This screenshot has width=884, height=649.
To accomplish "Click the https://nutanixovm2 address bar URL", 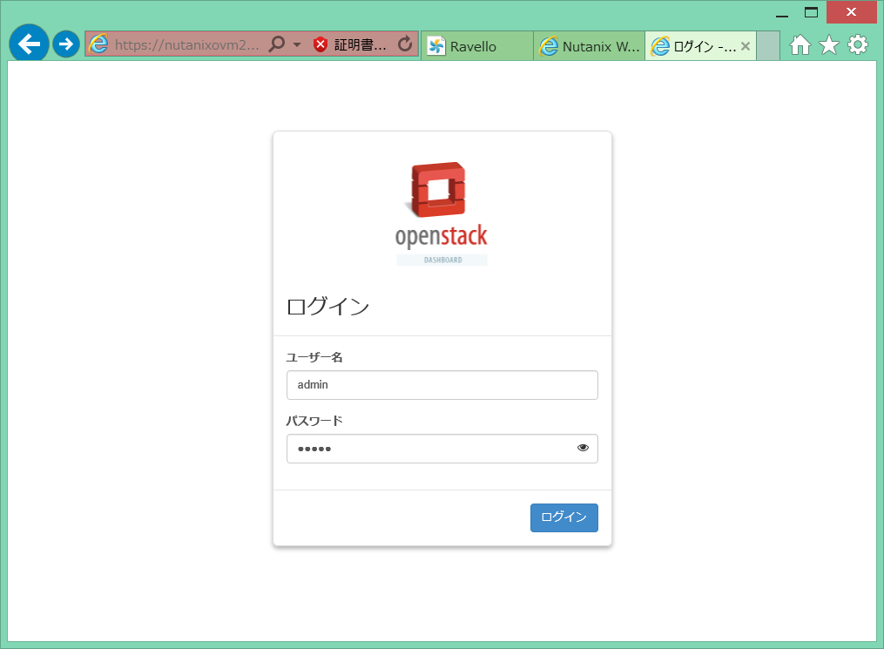I will (186, 45).
